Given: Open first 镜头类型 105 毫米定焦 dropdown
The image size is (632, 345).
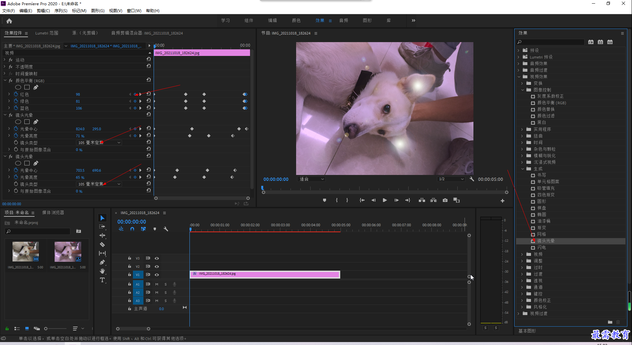Looking at the screenshot, I should point(99,143).
